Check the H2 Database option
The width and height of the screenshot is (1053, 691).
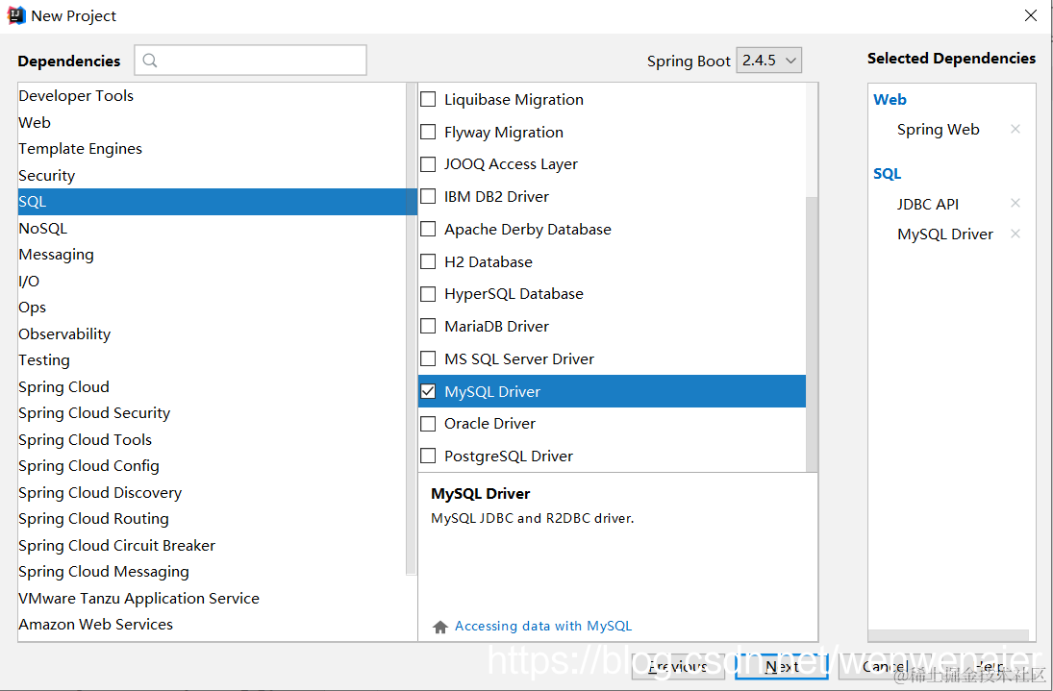[428, 261]
